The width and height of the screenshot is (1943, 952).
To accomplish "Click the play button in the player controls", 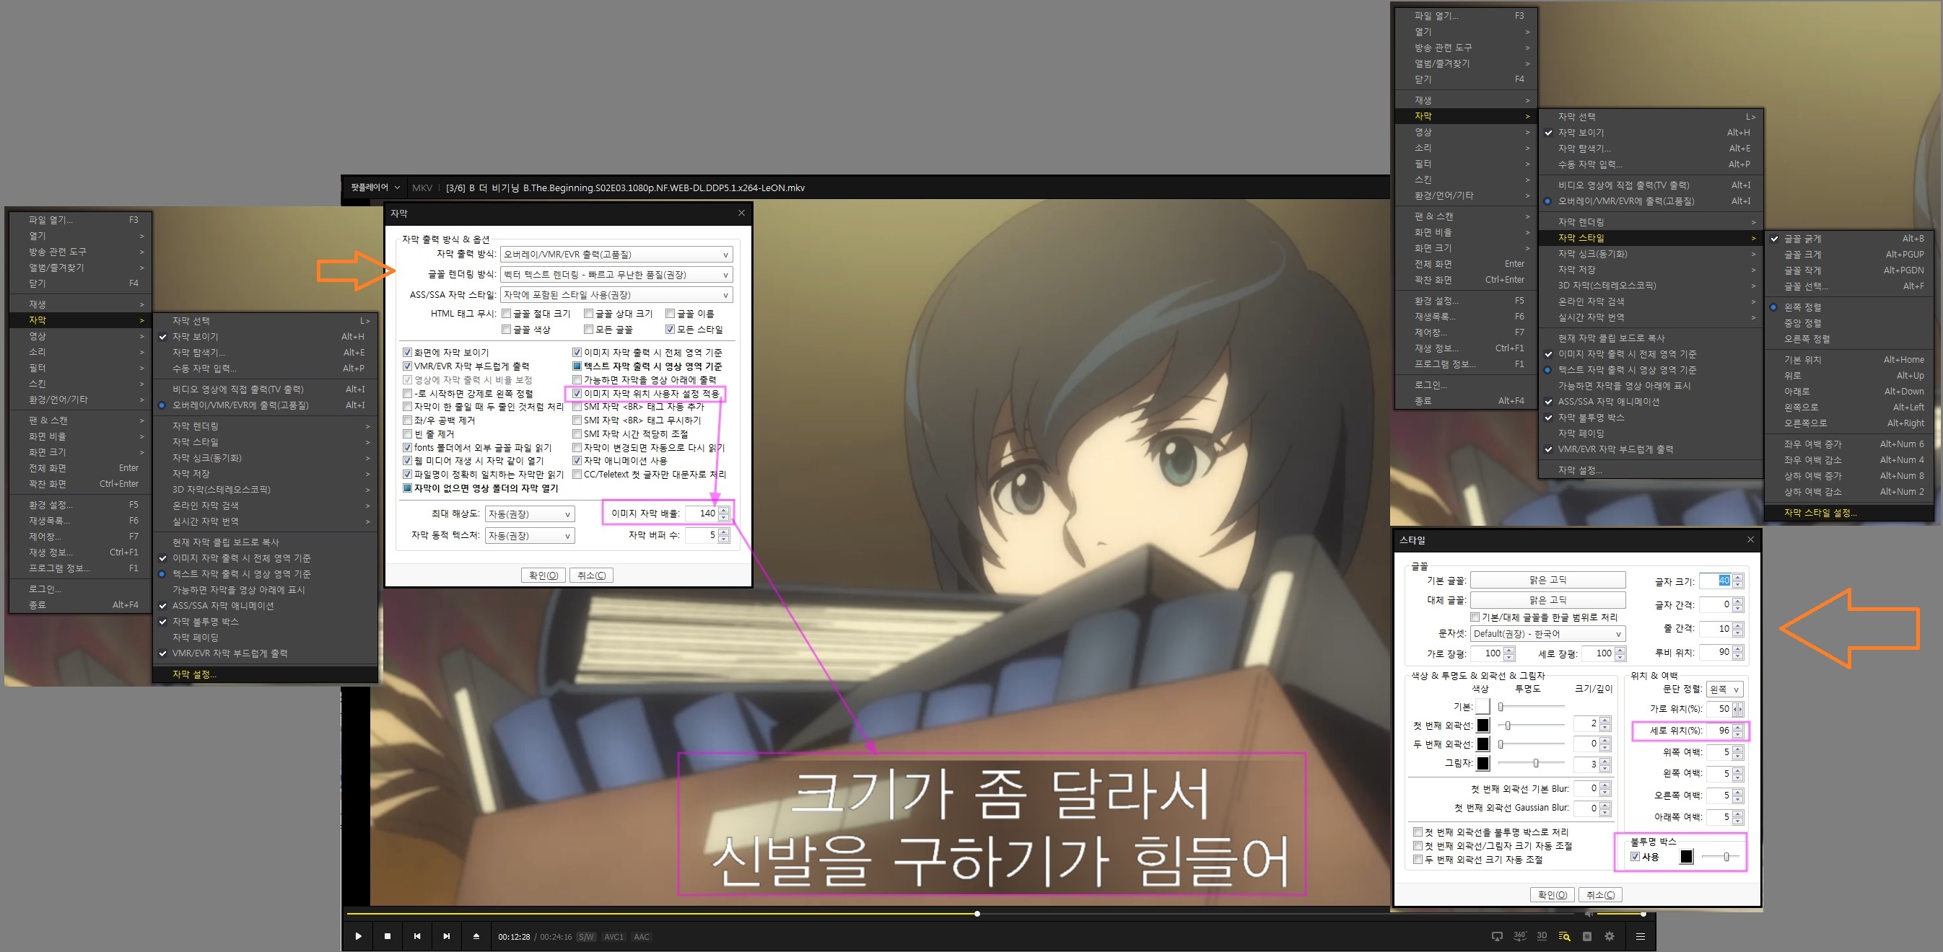I will [x=358, y=936].
